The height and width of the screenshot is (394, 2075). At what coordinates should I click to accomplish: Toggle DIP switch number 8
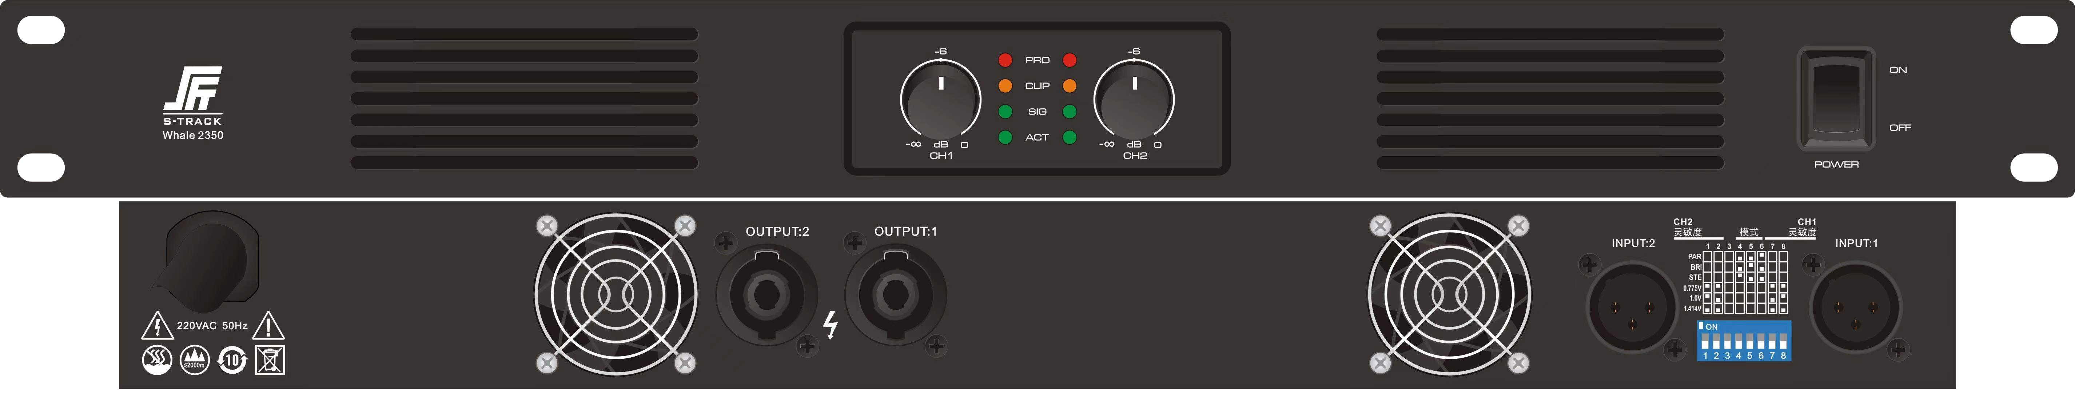(x=1783, y=342)
